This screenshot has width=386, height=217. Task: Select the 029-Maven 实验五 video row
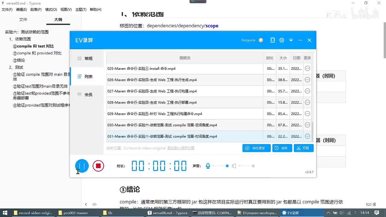click(209, 114)
